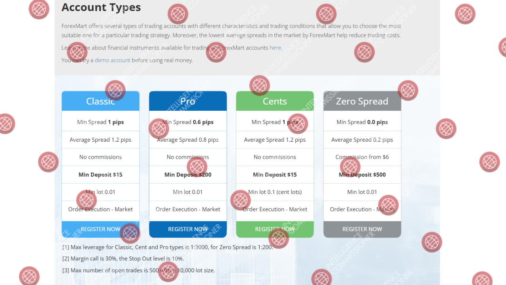
Task: Click Register Now on the Zero Spread account
Action: click(362, 229)
